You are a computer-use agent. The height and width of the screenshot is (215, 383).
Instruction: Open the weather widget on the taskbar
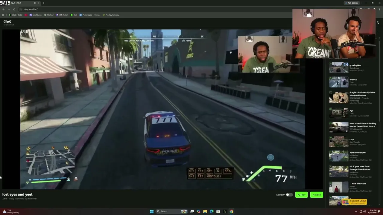coord(10,211)
